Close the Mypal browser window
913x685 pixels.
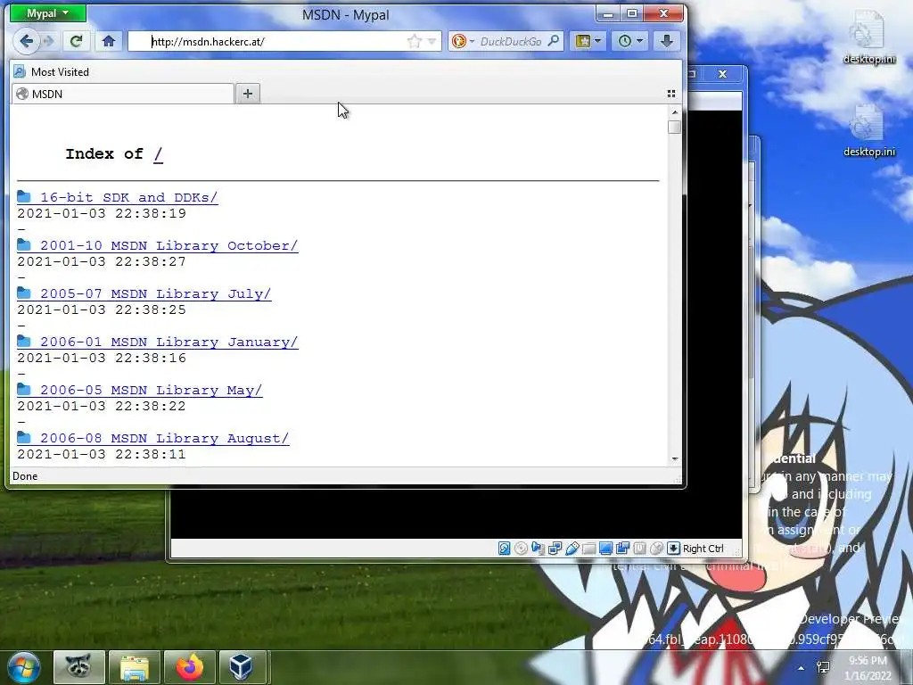pyautogui.click(x=663, y=13)
